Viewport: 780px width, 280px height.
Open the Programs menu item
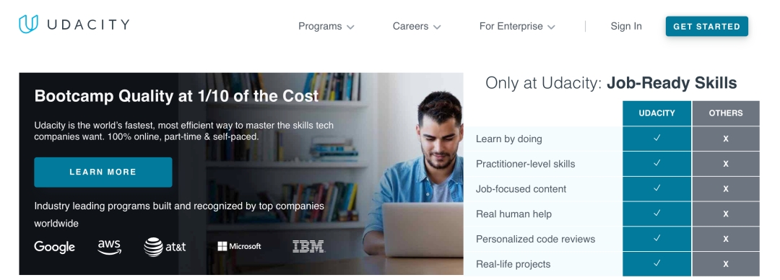[320, 27]
